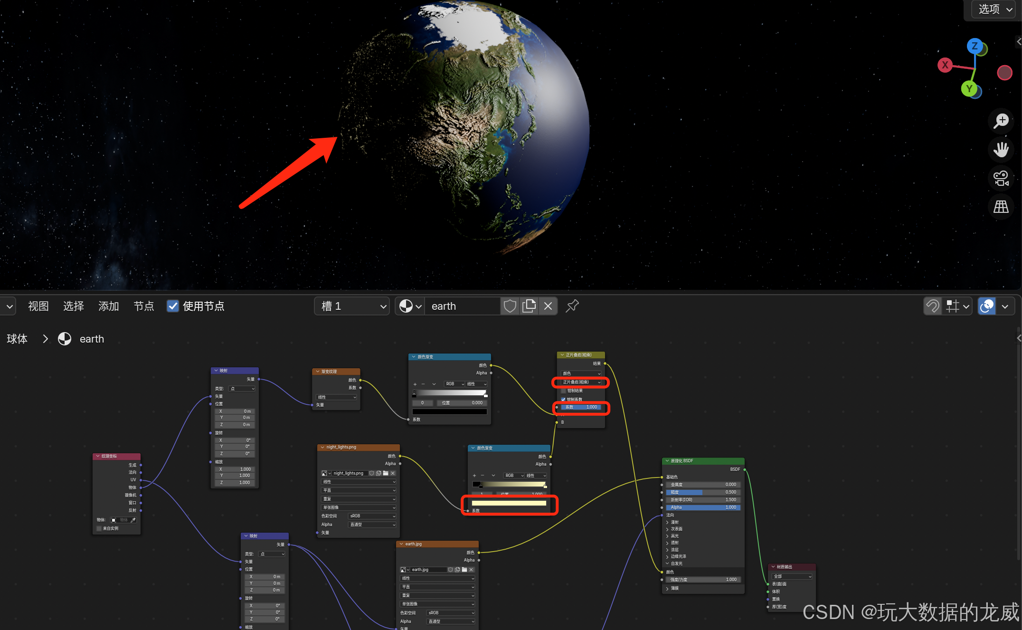
Task: Select the pan view hand icon
Action: click(1001, 149)
